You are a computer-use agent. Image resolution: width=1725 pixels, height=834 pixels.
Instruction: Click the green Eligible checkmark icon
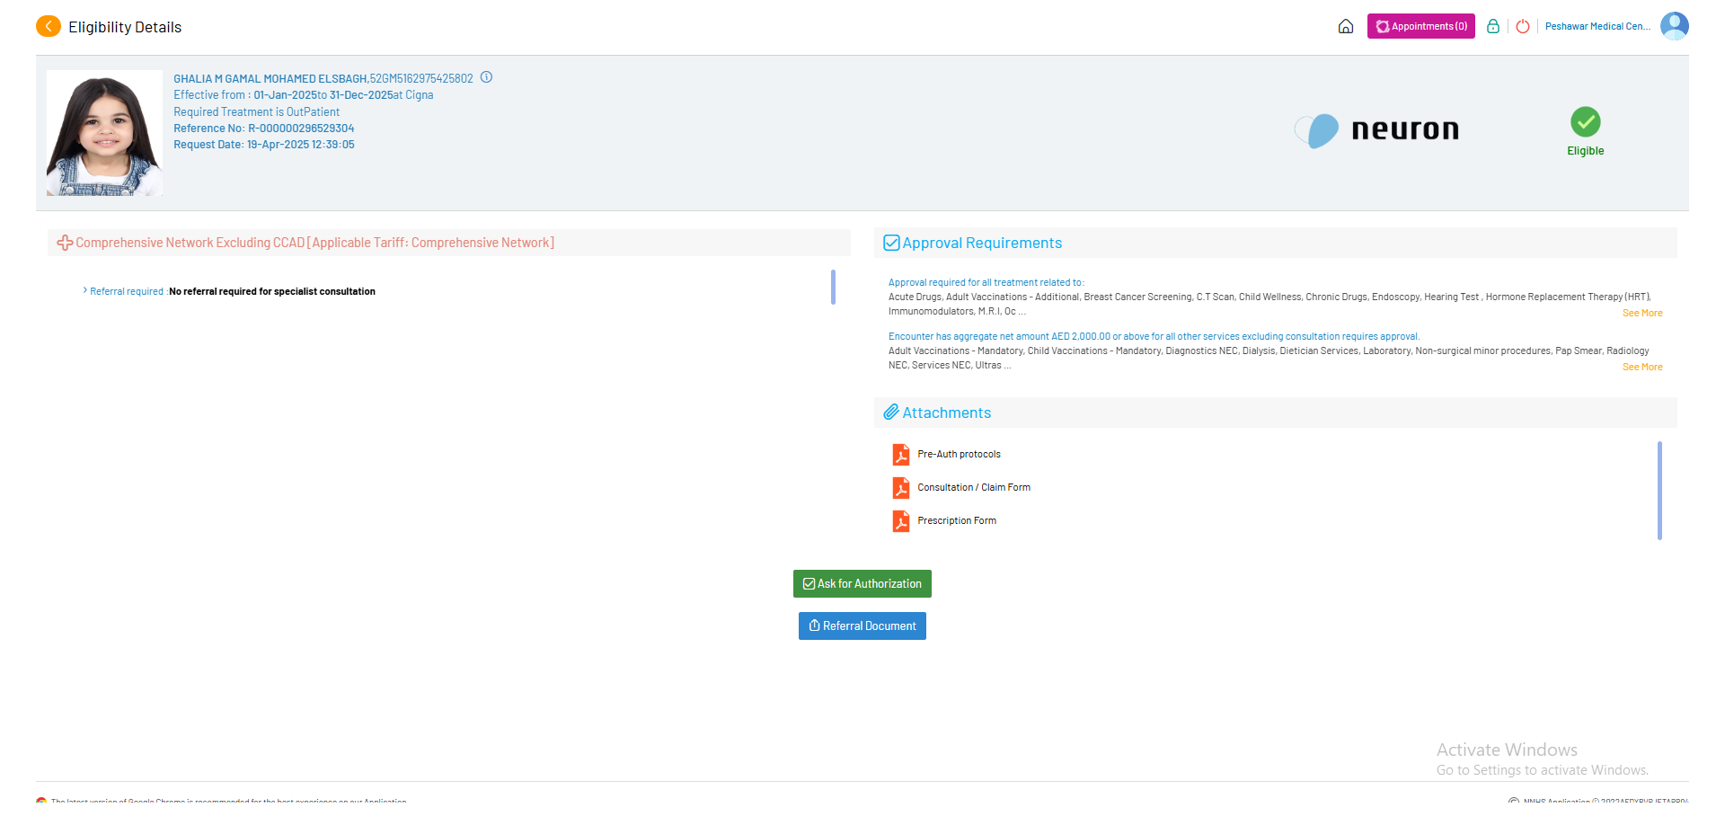point(1585,122)
